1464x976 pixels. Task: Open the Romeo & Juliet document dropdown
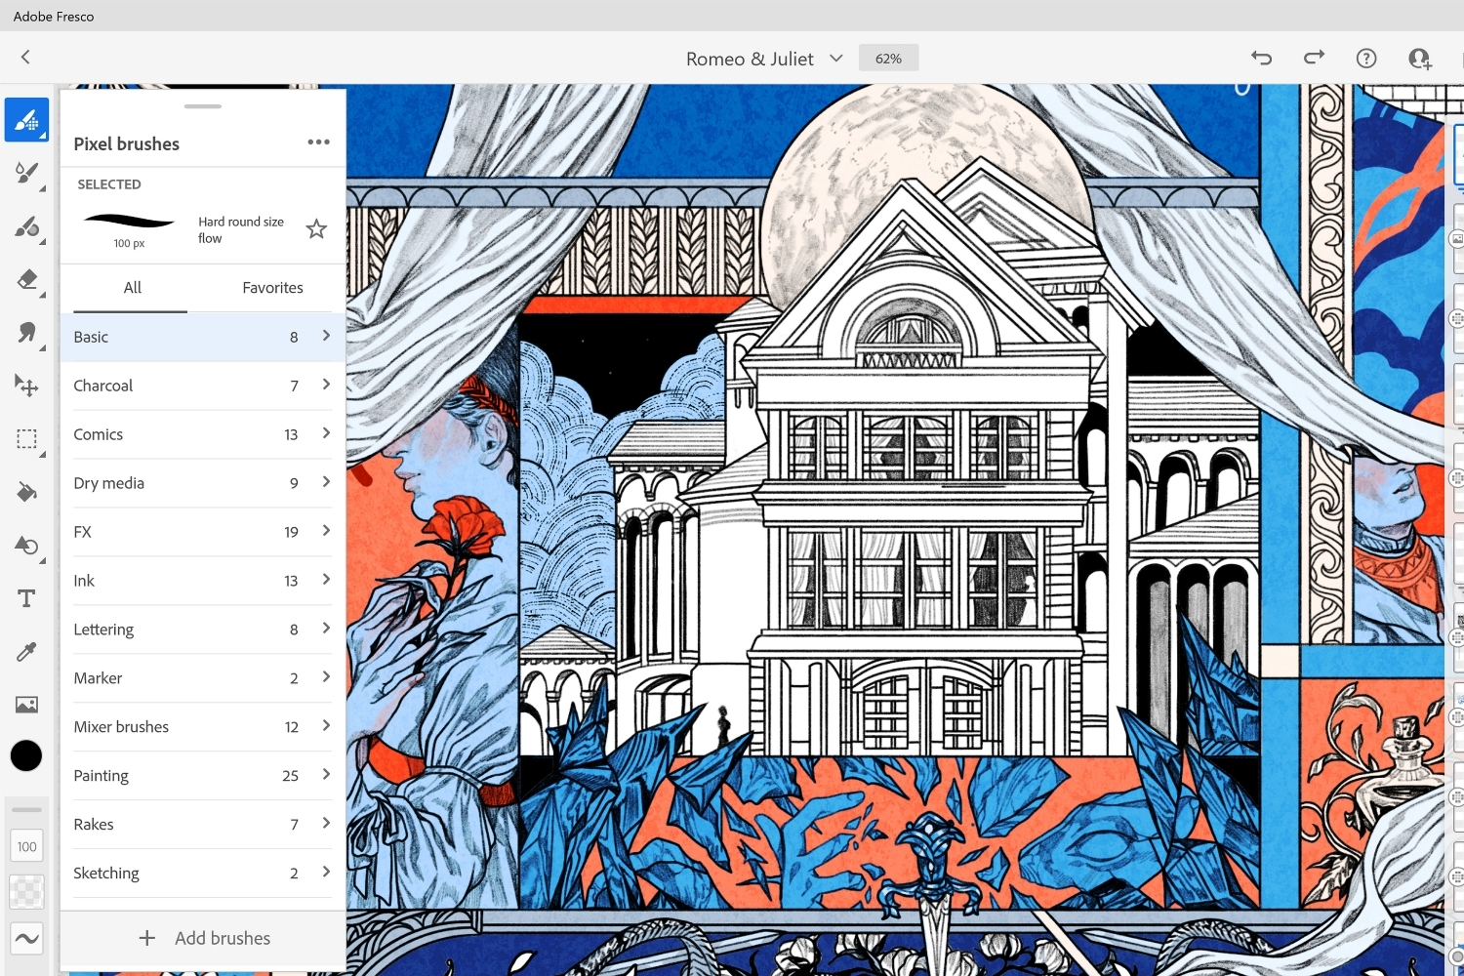(x=764, y=59)
